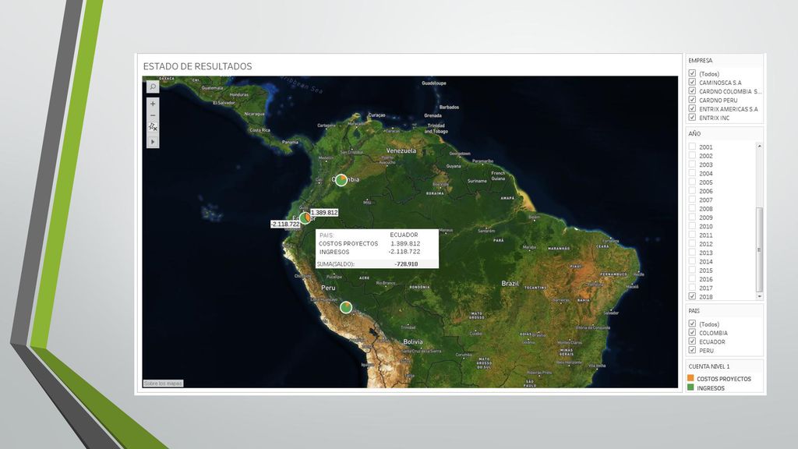This screenshot has height=449, width=798.
Task: Click the -2.118.722 label beside Ecuador marker
Action: (x=285, y=224)
